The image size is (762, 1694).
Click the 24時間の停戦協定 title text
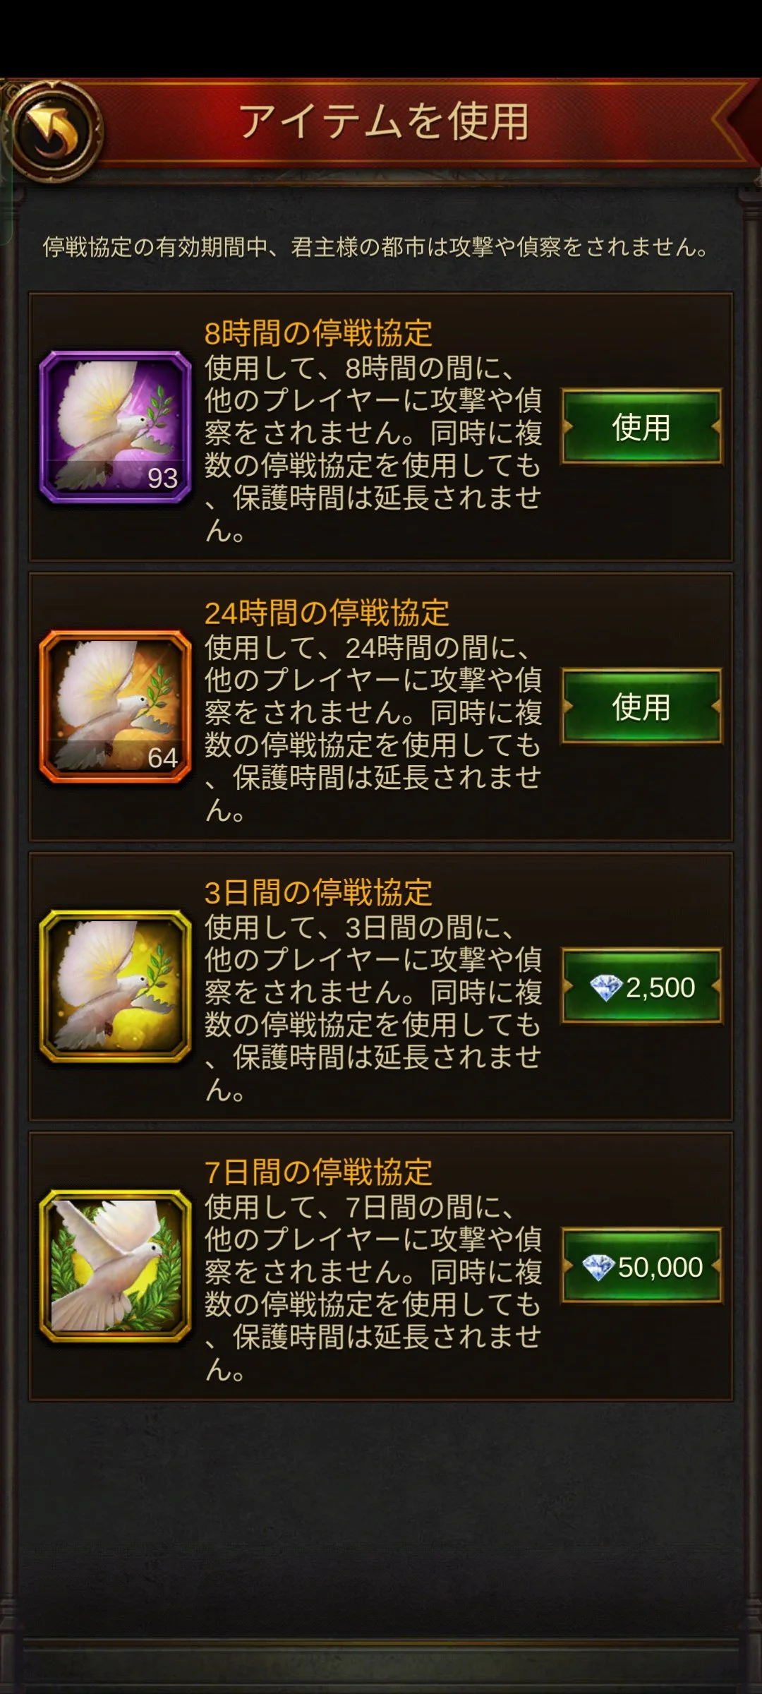click(327, 613)
